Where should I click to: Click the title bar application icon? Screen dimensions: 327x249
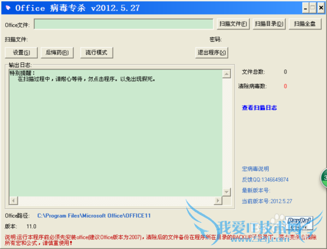click(x=8, y=8)
